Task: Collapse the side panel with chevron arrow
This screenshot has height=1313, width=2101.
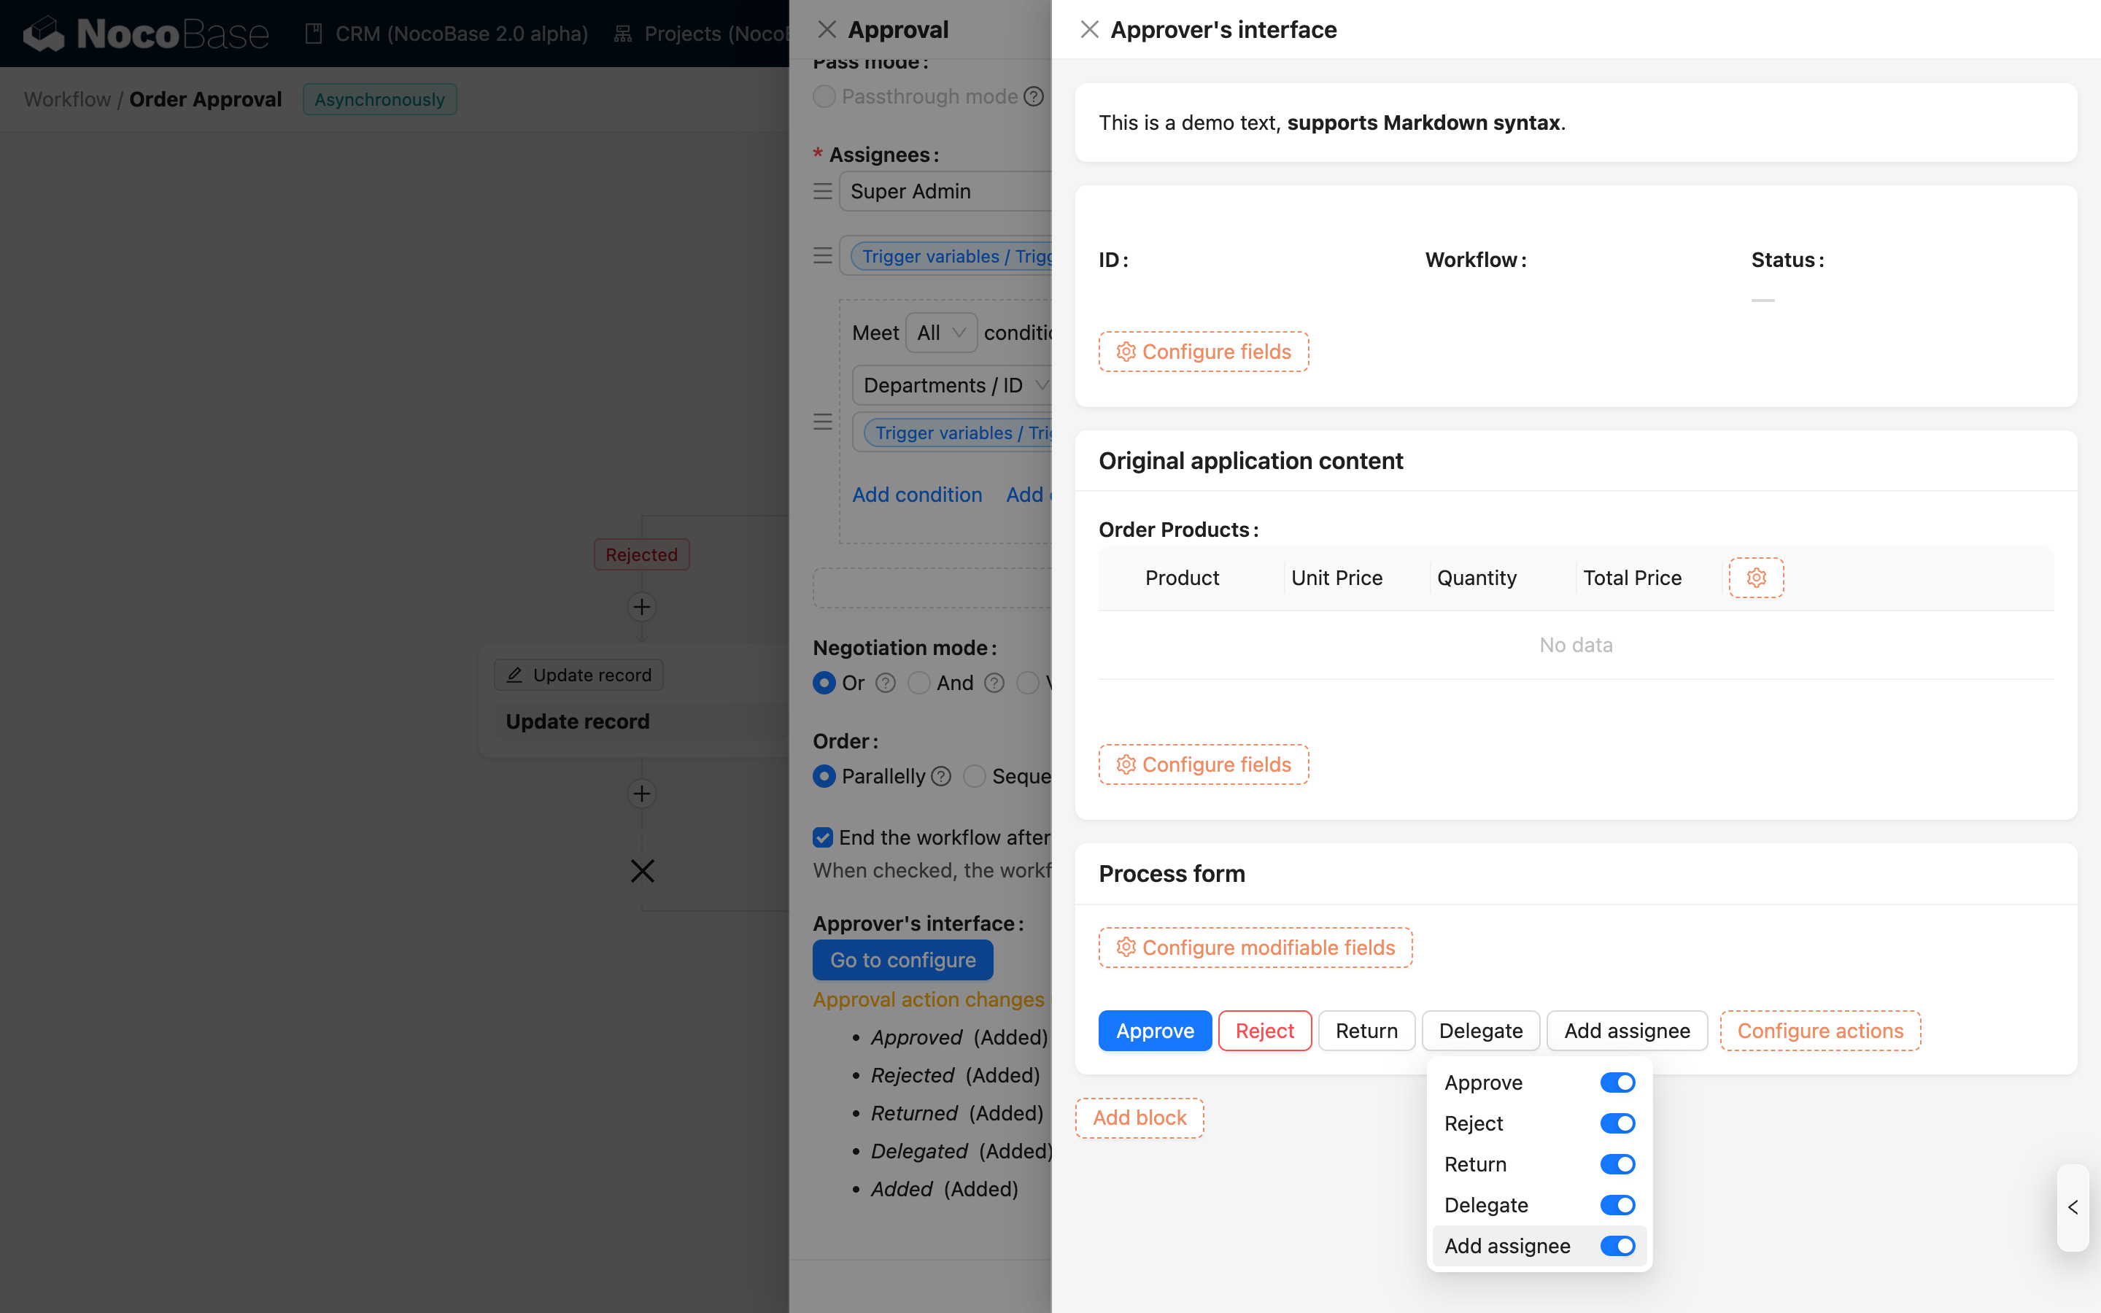Action: pyautogui.click(x=2073, y=1207)
